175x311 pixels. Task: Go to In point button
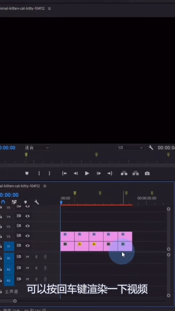[64, 173]
